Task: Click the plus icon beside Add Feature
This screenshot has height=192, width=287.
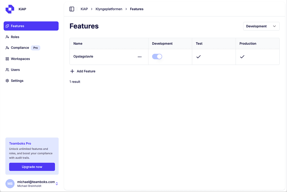Action: pos(72,71)
